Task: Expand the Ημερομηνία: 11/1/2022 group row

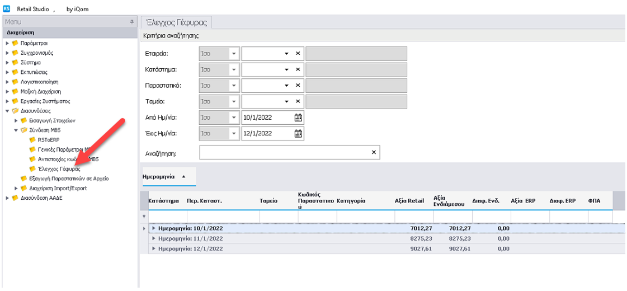Action: [154, 238]
